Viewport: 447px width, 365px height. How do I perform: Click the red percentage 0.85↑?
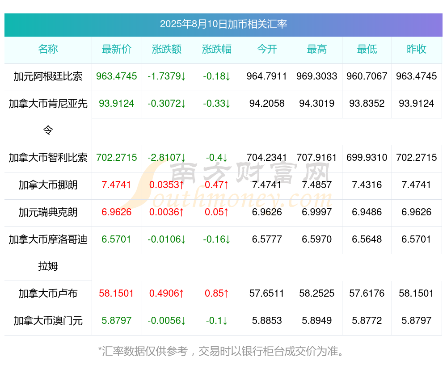(x=217, y=294)
